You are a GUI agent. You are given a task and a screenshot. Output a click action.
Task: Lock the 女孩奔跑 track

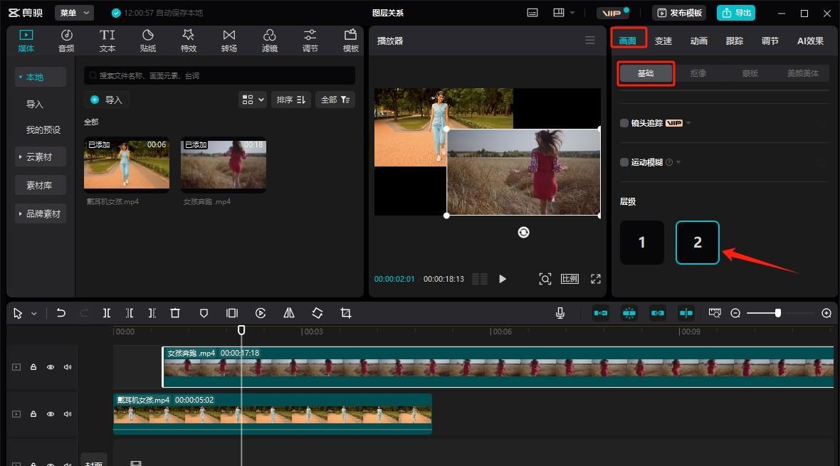click(x=33, y=367)
